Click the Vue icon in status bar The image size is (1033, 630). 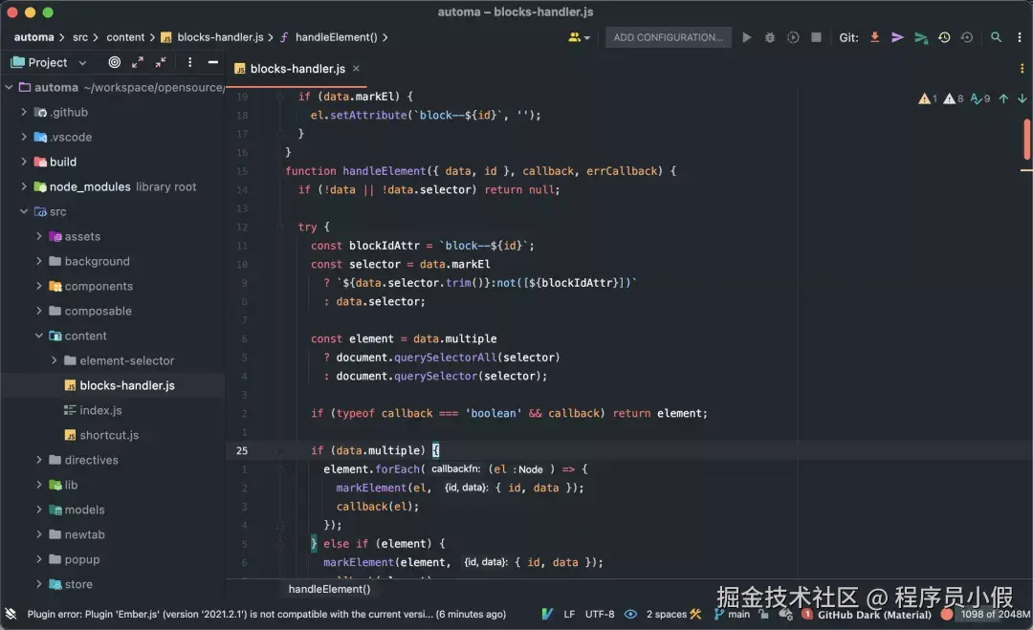[547, 614]
